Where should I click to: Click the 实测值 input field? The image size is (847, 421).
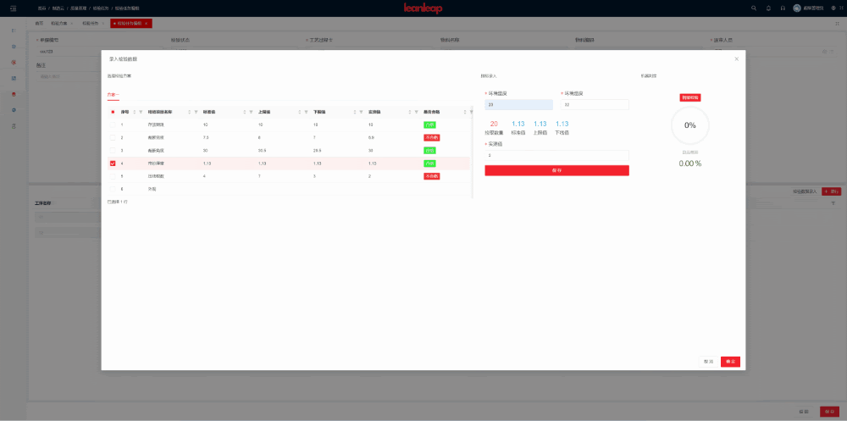pos(557,155)
